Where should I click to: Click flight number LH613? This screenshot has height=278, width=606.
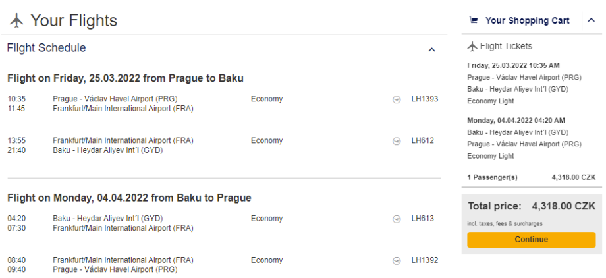point(423,219)
